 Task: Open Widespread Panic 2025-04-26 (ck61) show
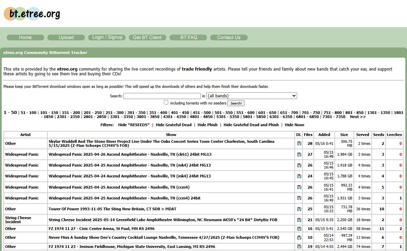(x=130, y=154)
